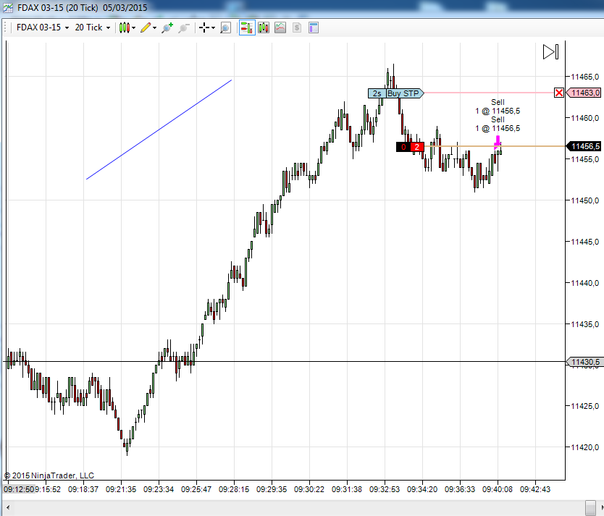Open the Indicators icon
604x516 pixels.
(280, 28)
